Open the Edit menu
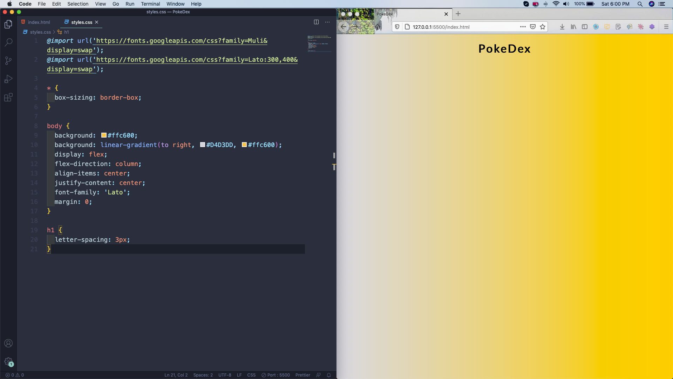Image resolution: width=673 pixels, height=379 pixels. pos(56,4)
